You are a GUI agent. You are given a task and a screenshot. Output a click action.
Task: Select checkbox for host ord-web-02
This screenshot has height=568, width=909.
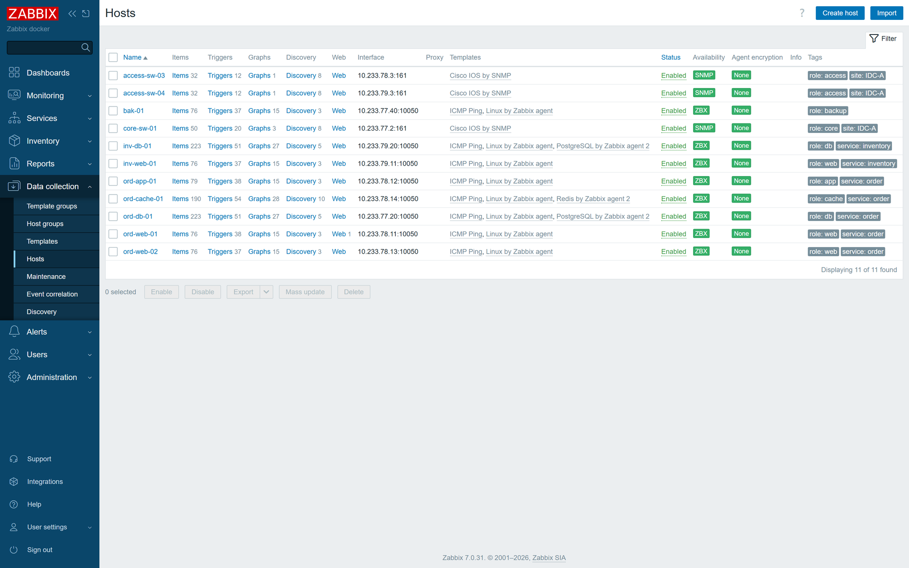pyautogui.click(x=113, y=251)
